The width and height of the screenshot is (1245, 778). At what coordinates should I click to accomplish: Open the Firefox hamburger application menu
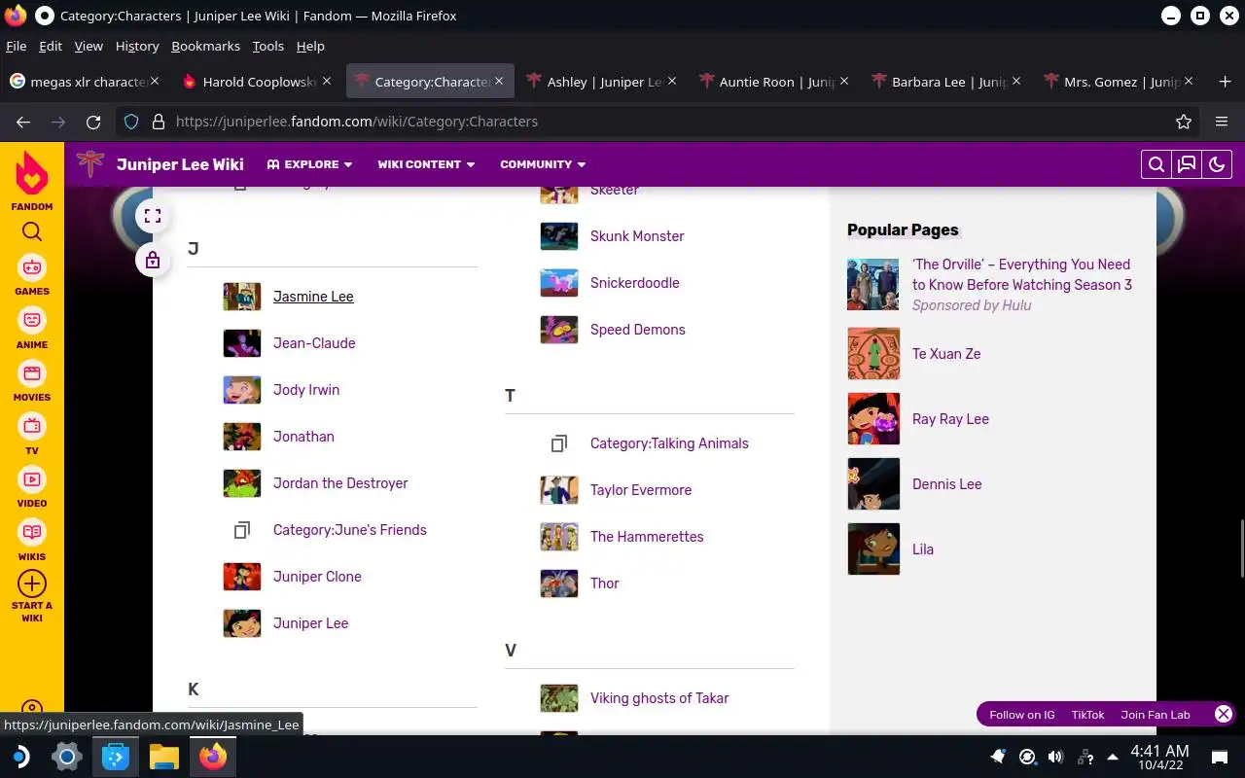(1222, 122)
